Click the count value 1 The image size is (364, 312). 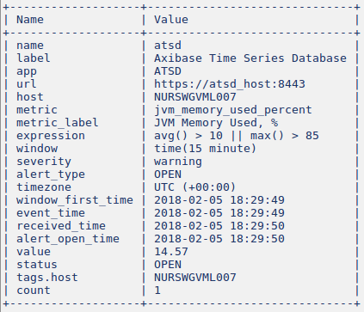tap(157, 291)
